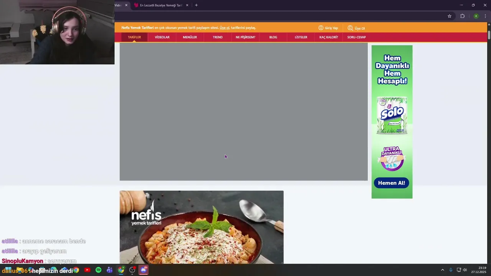Open the TARİFLER menu item
The height and width of the screenshot is (276, 491).
pos(134,37)
